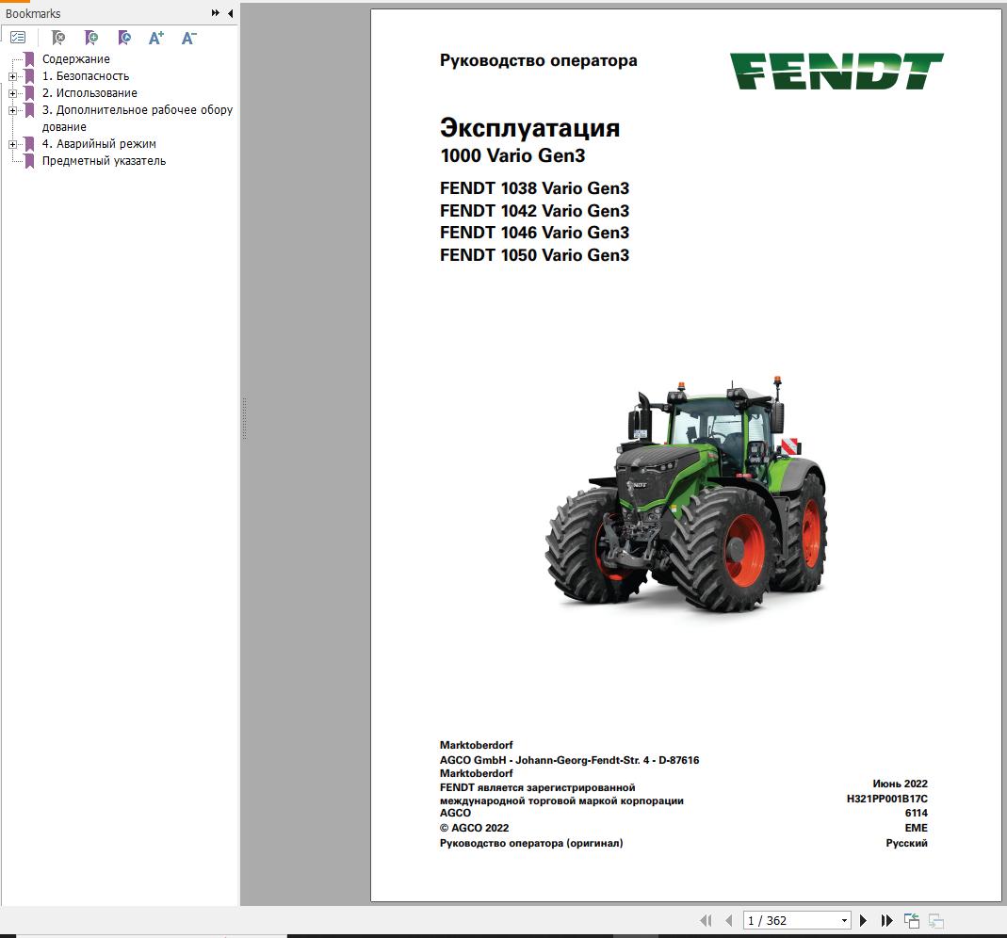Click the panel splitter grip handle

click(x=245, y=418)
